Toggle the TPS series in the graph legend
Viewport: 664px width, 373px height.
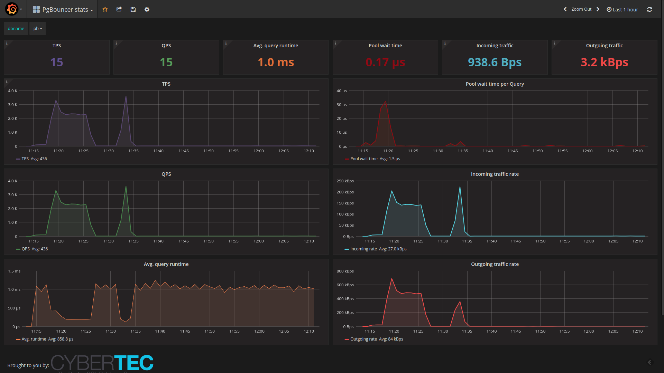(25, 159)
